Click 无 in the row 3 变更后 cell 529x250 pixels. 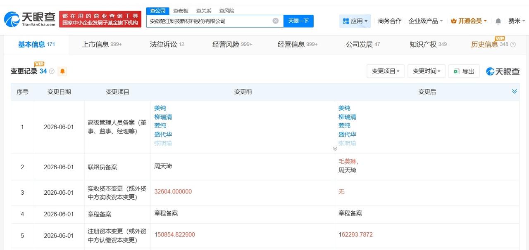click(341, 191)
